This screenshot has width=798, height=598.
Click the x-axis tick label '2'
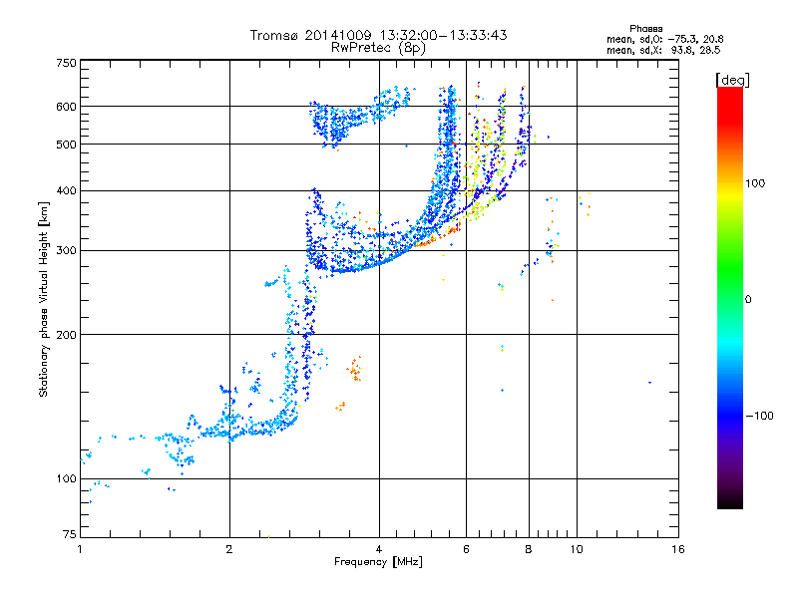(229, 549)
